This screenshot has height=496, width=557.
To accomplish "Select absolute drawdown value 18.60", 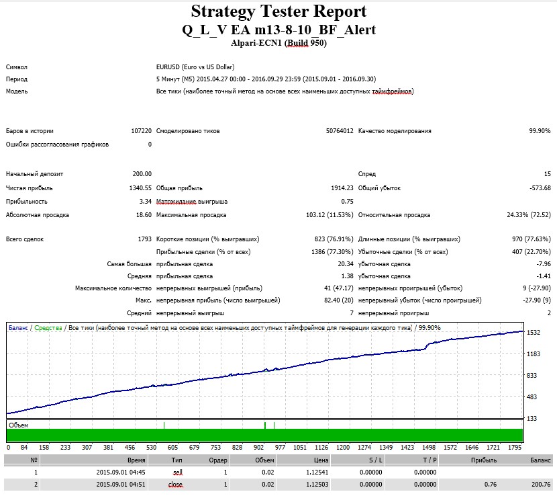I will tap(144, 215).
